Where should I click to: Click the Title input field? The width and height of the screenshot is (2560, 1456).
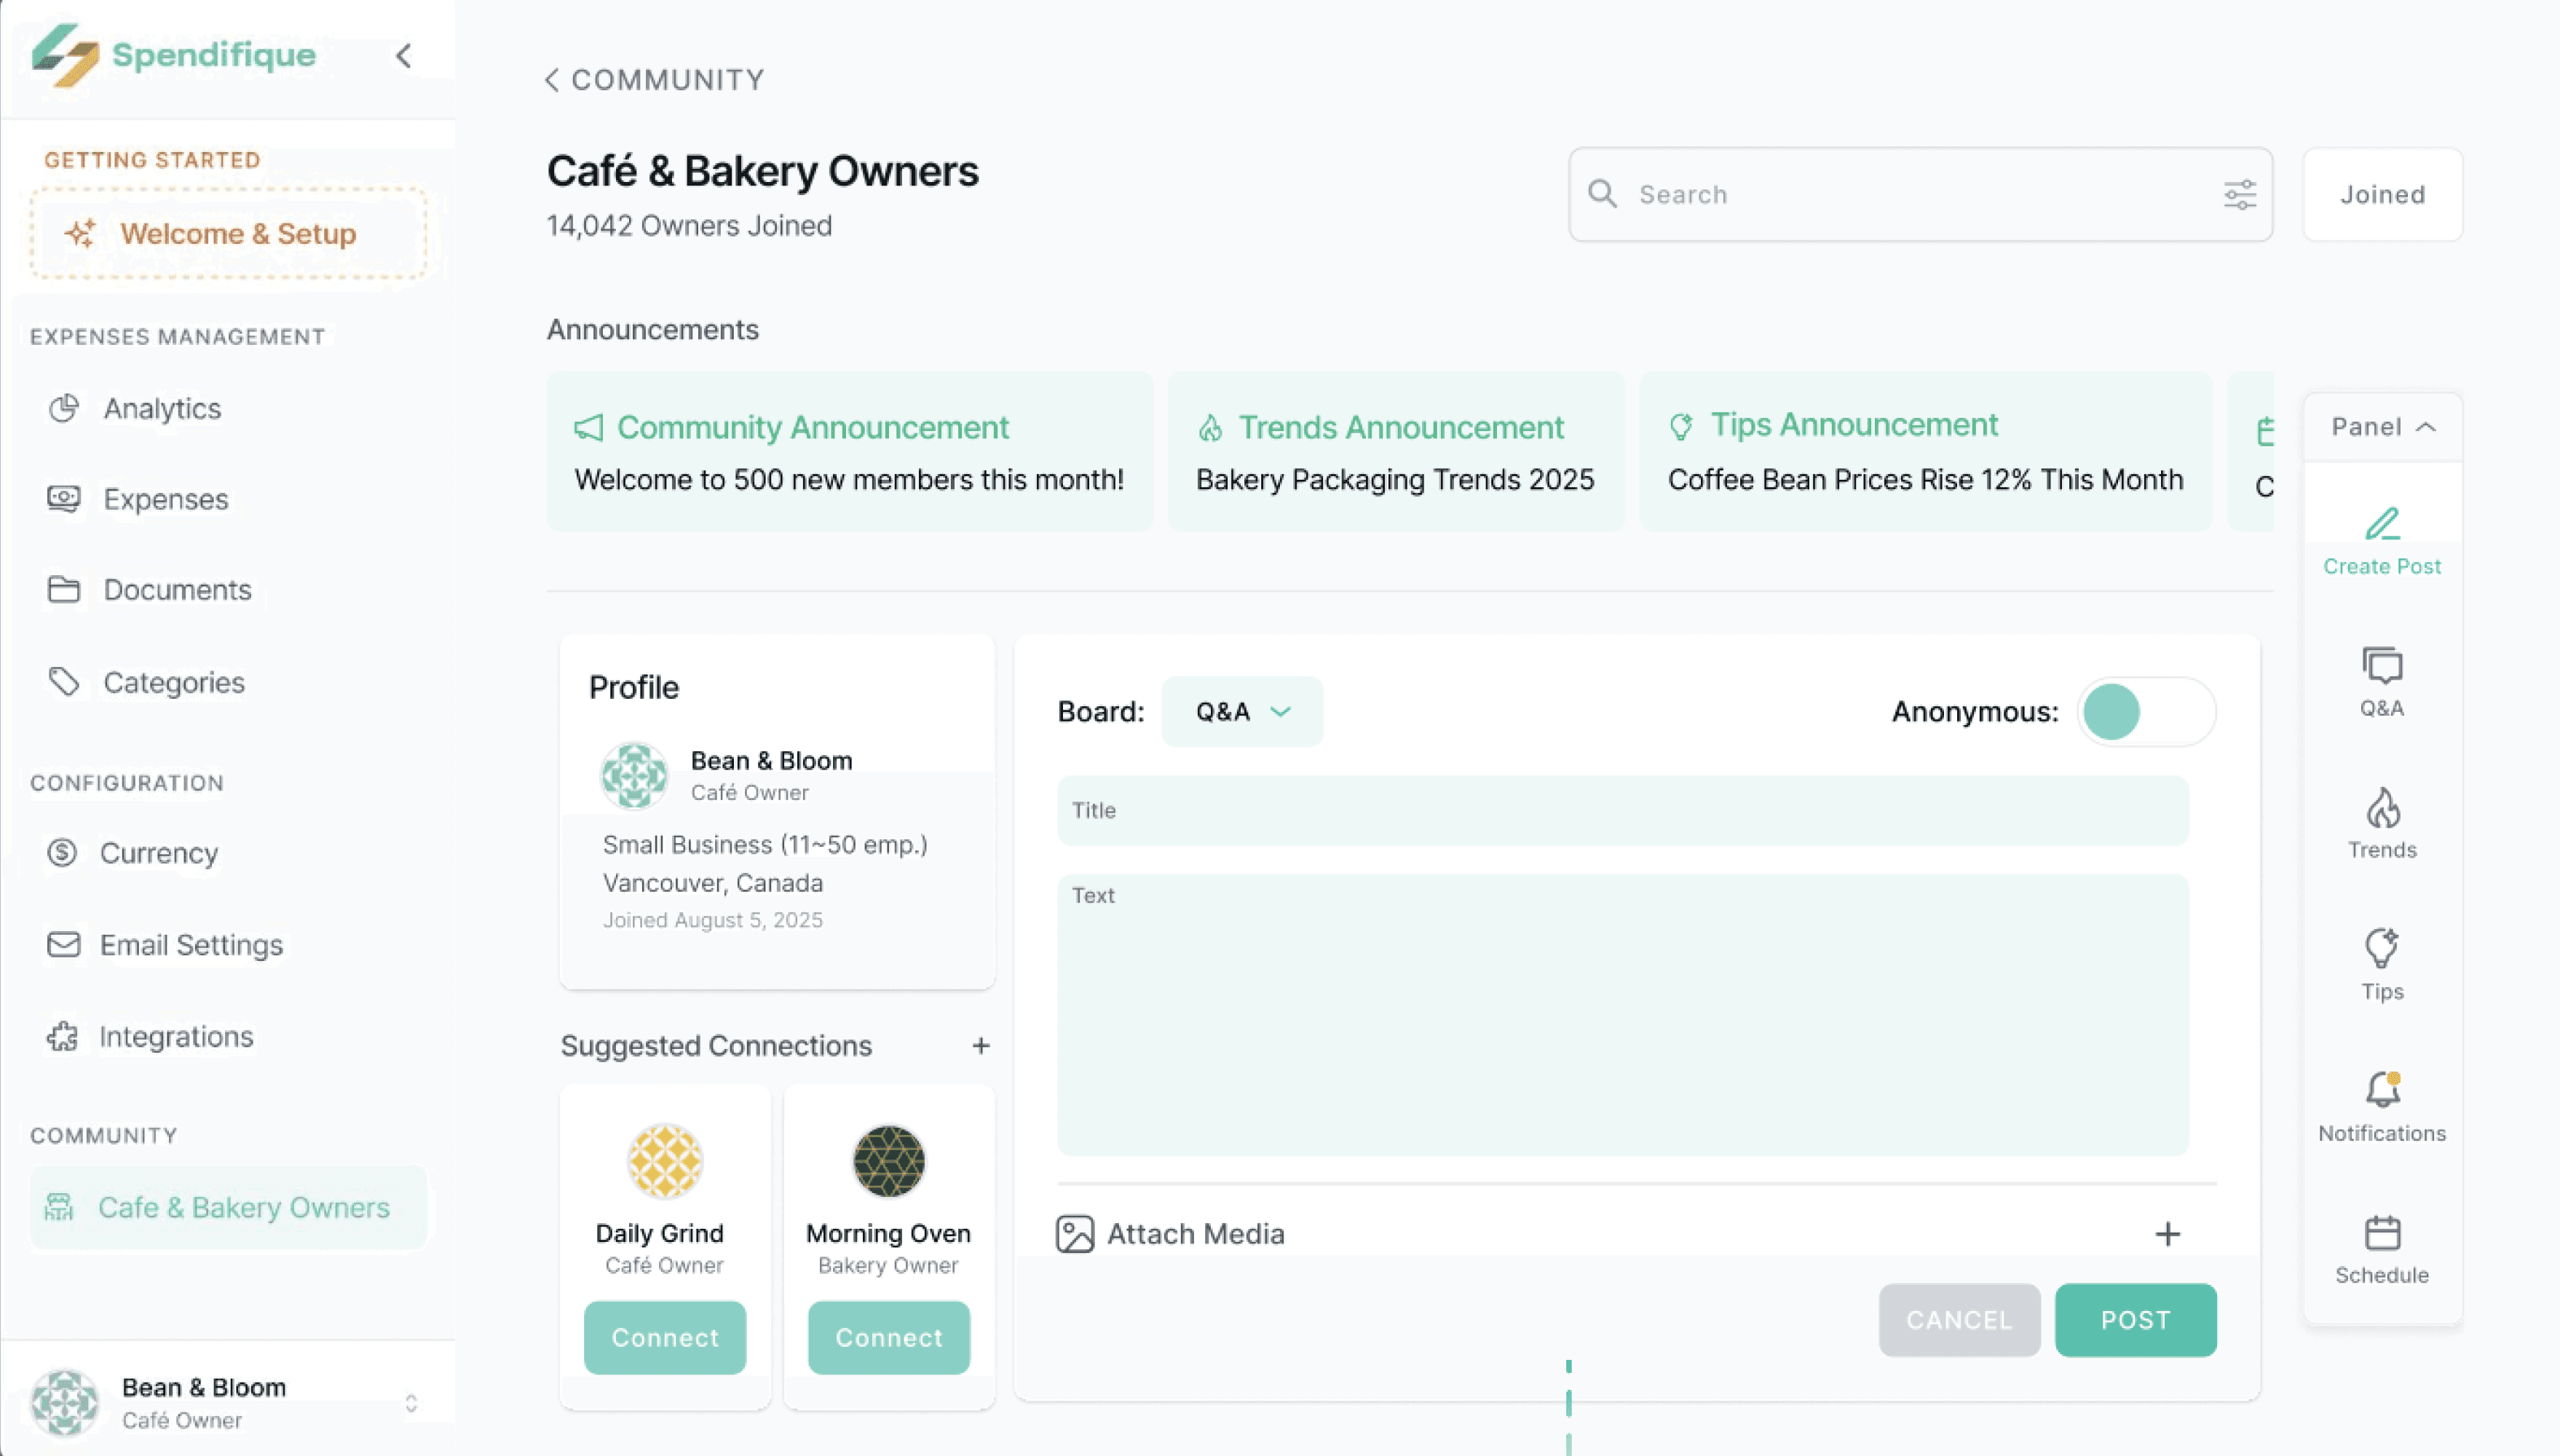pyautogui.click(x=1622, y=810)
